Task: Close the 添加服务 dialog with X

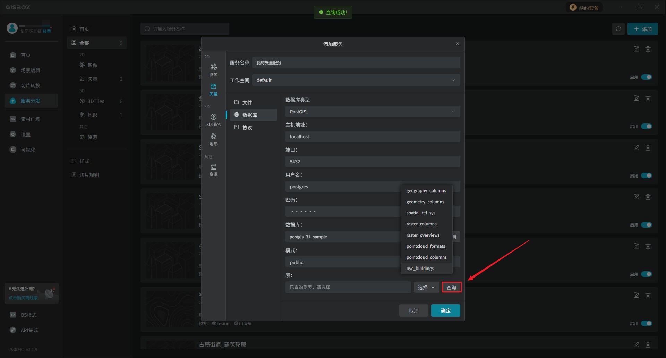Action: [457, 44]
